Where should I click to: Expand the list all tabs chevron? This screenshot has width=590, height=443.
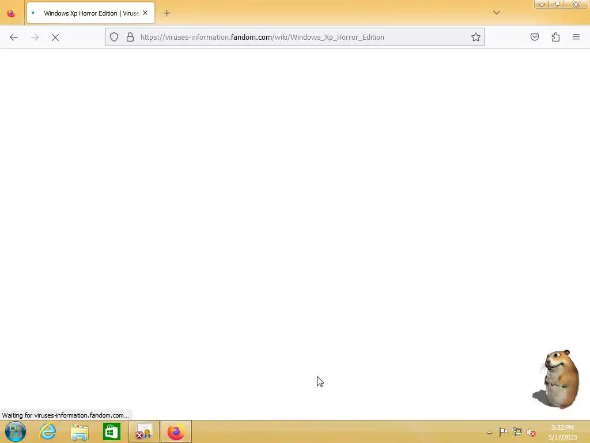point(497,13)
